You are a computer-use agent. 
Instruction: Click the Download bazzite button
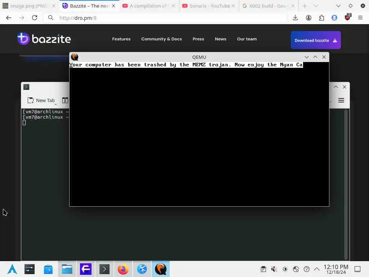click(x=316, y=40)
